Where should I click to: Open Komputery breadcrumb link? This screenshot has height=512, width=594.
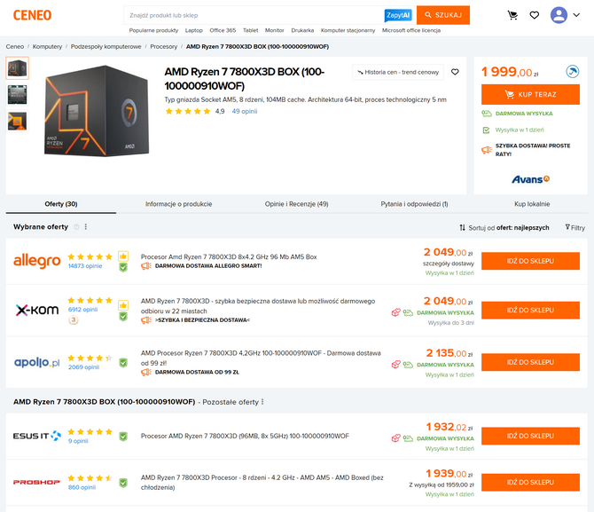(47, 47)
